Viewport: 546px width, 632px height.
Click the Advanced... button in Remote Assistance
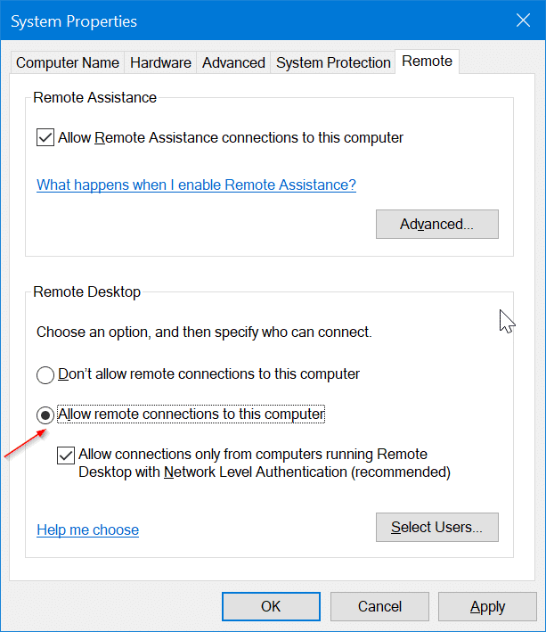point(436,224)
